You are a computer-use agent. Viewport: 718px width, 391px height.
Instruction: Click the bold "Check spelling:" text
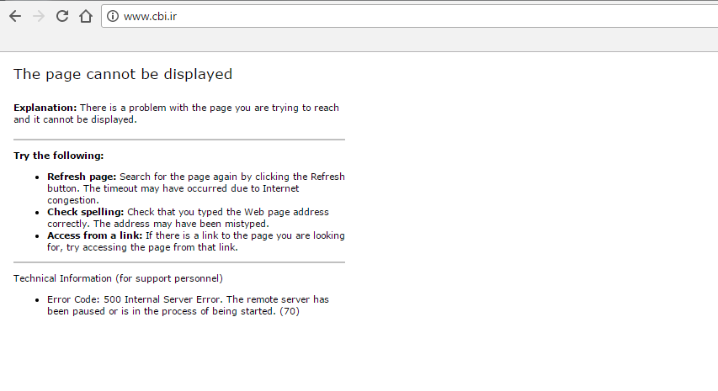[x=85, y=212]
